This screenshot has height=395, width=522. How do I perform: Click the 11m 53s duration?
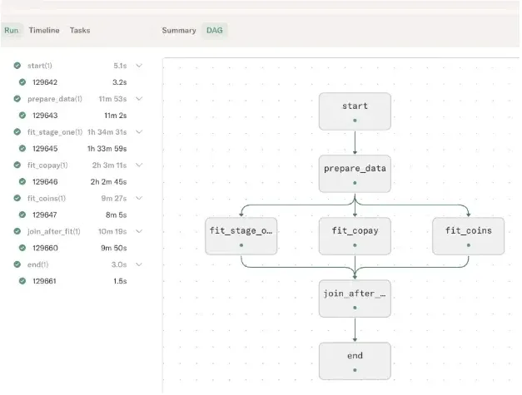pyautogui.click(x=112, y=99)
